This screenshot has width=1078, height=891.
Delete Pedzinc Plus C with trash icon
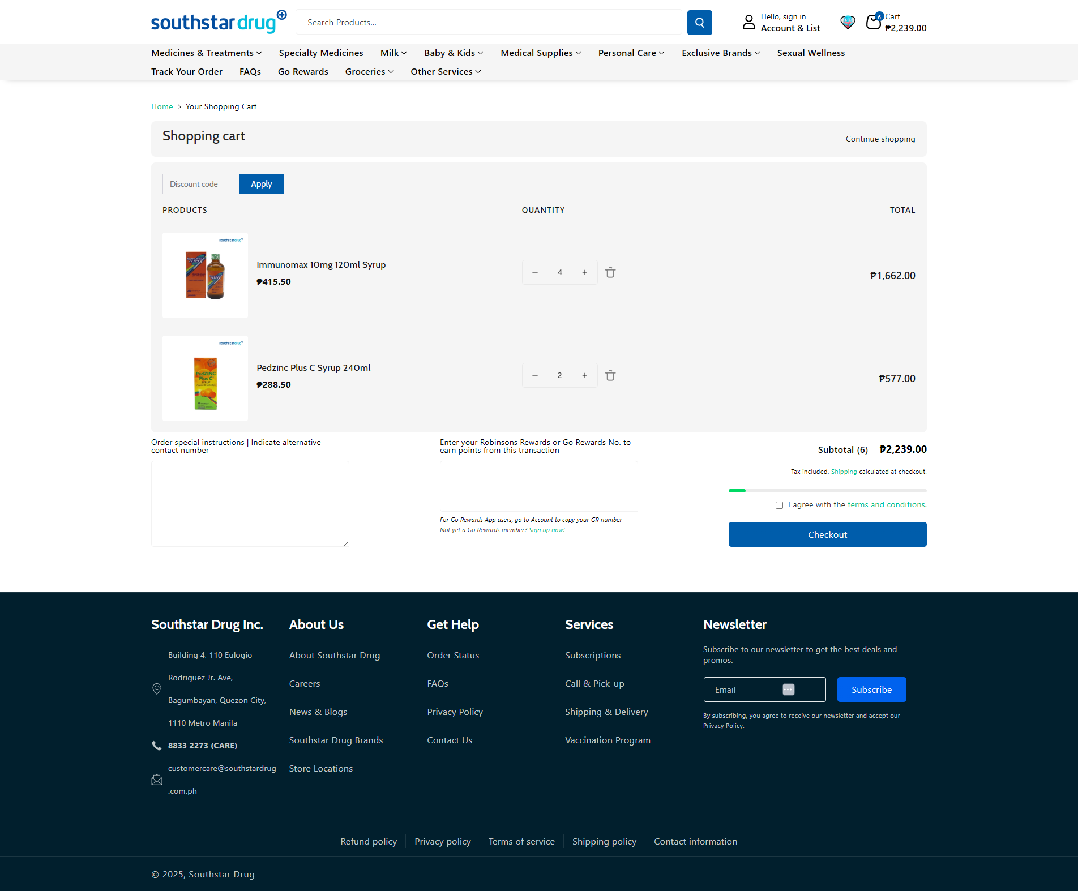[x=610, y=375]
